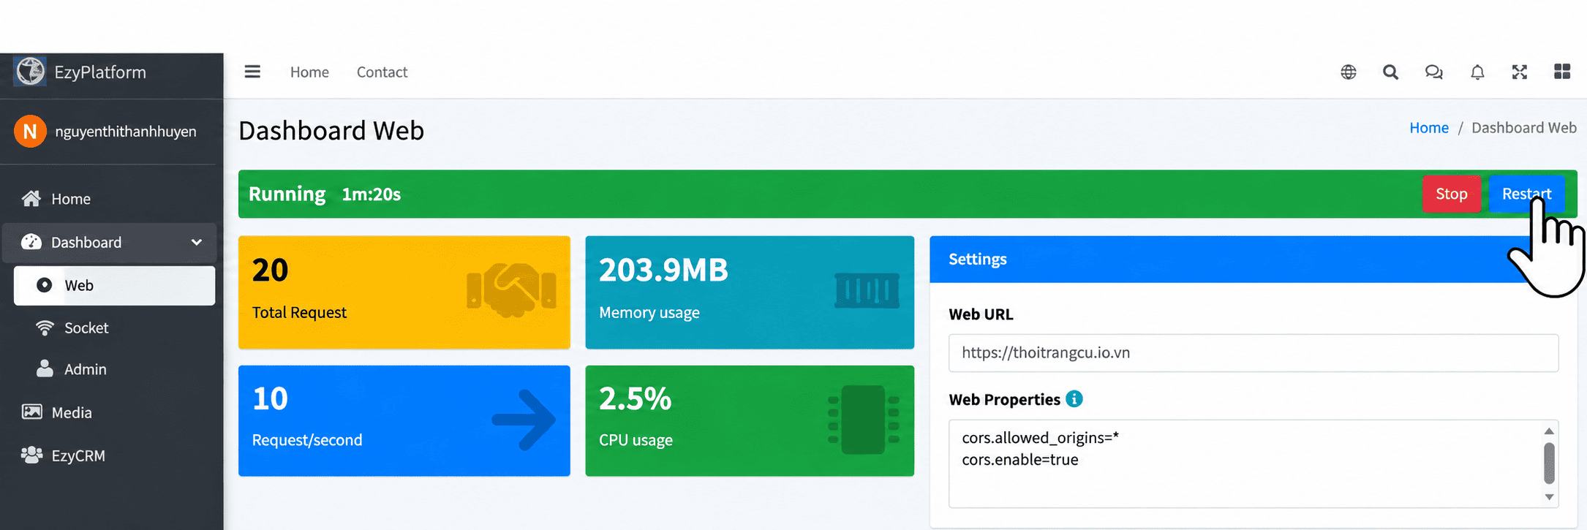Click the red Stop button
1587x530 pixels.
point(1452,194)
